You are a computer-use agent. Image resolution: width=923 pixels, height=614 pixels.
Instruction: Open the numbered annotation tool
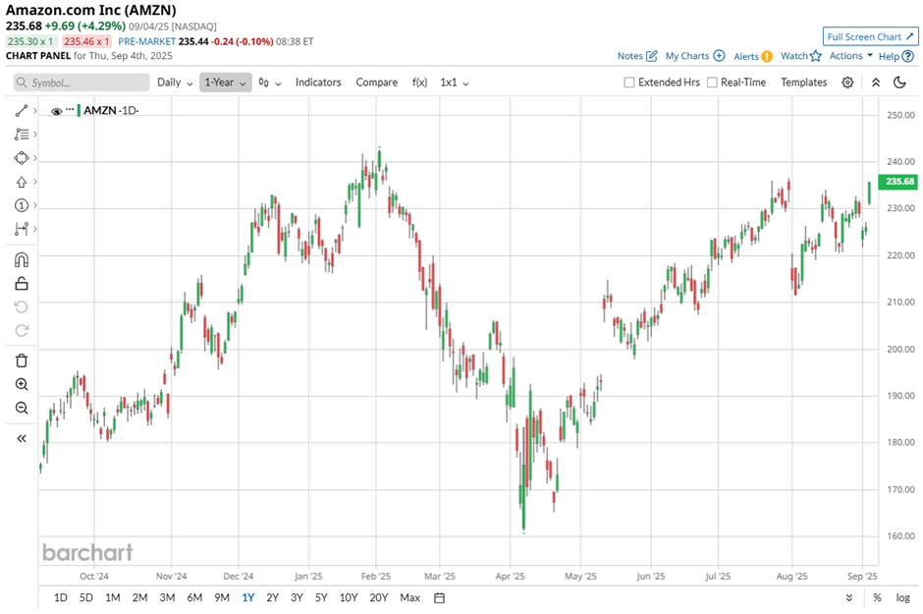(x=22, y=205)
